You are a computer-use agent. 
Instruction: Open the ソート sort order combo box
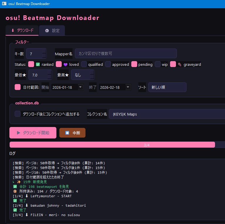click(x=167, y=87)
